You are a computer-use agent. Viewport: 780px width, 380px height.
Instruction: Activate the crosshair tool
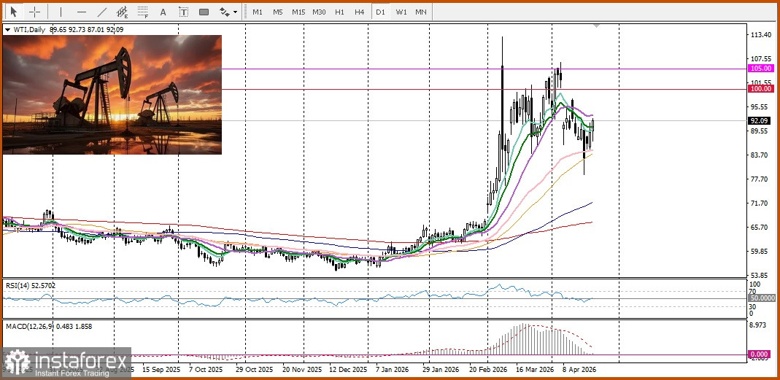[34, 12]
